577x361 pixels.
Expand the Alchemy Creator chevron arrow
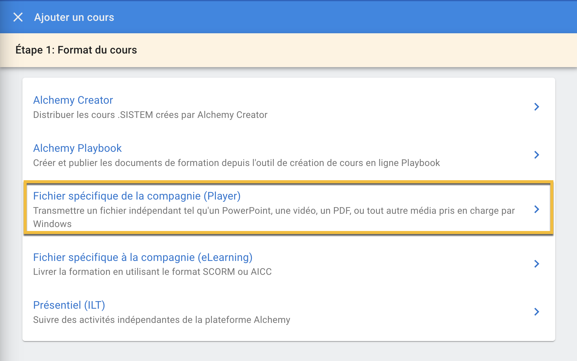537,107
